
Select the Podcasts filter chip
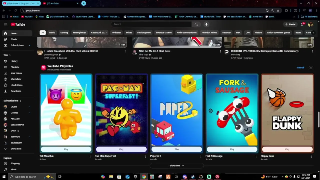point(116,33)
